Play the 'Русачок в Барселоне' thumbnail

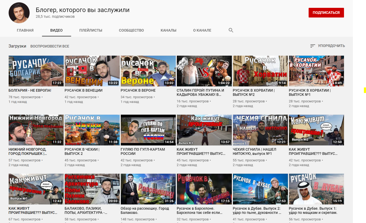pyautogui.click(x=204, y=189)
